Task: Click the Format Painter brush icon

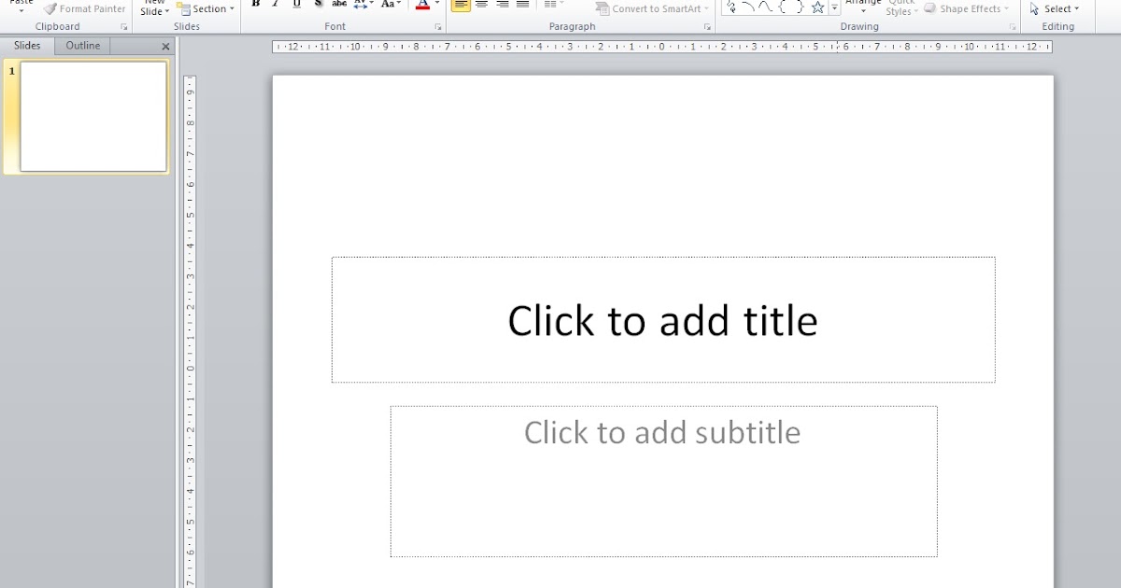Action: [50, 8]
